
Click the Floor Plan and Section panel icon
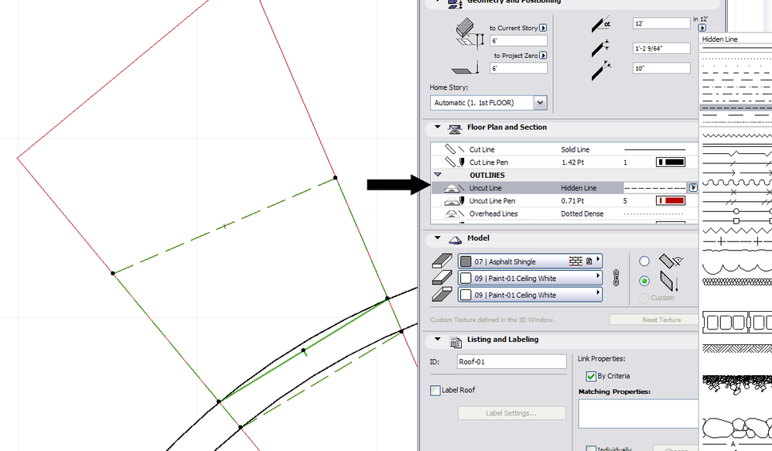[x=454, y=128]
